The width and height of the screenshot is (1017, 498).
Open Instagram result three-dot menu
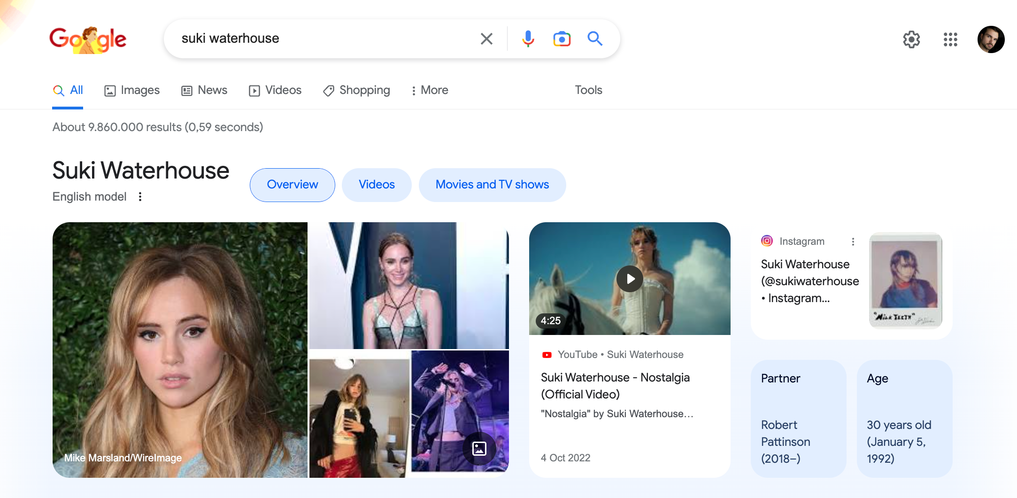click(x=853, y=241)
